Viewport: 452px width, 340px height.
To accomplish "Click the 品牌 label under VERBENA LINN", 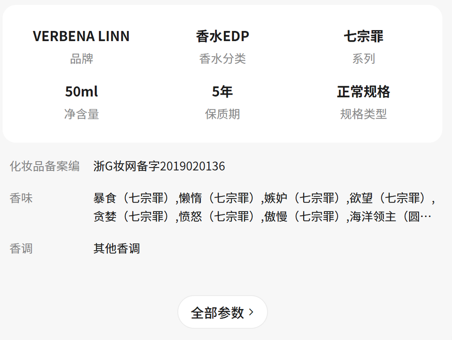I will pyautogui.click(x=81, y=59).
